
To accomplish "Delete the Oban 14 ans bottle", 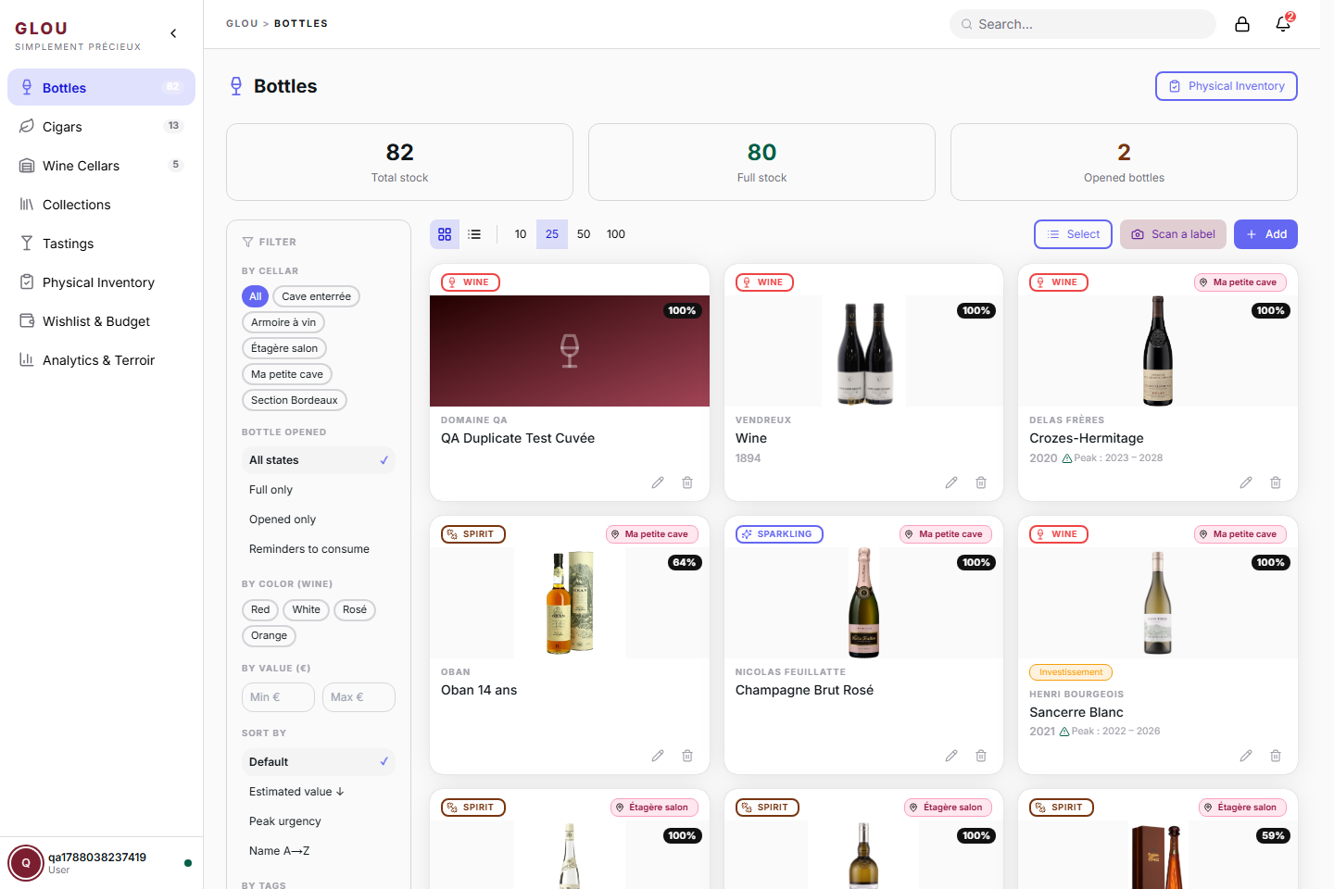I will tap(687, 756).
